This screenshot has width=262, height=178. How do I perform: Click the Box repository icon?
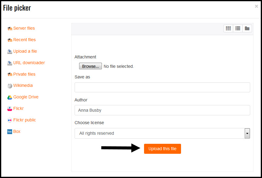coord(10,132)
